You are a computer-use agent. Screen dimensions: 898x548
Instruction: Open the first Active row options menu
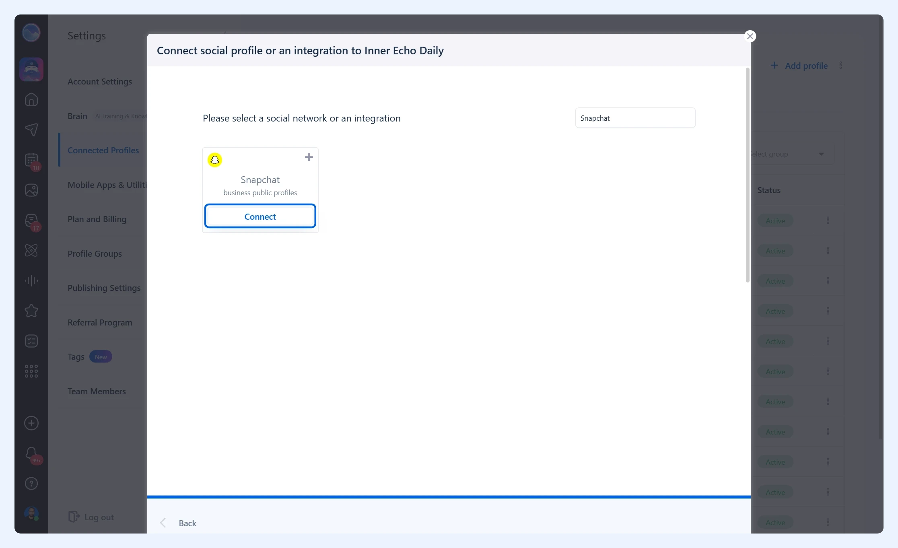click(x=828, y=220)
